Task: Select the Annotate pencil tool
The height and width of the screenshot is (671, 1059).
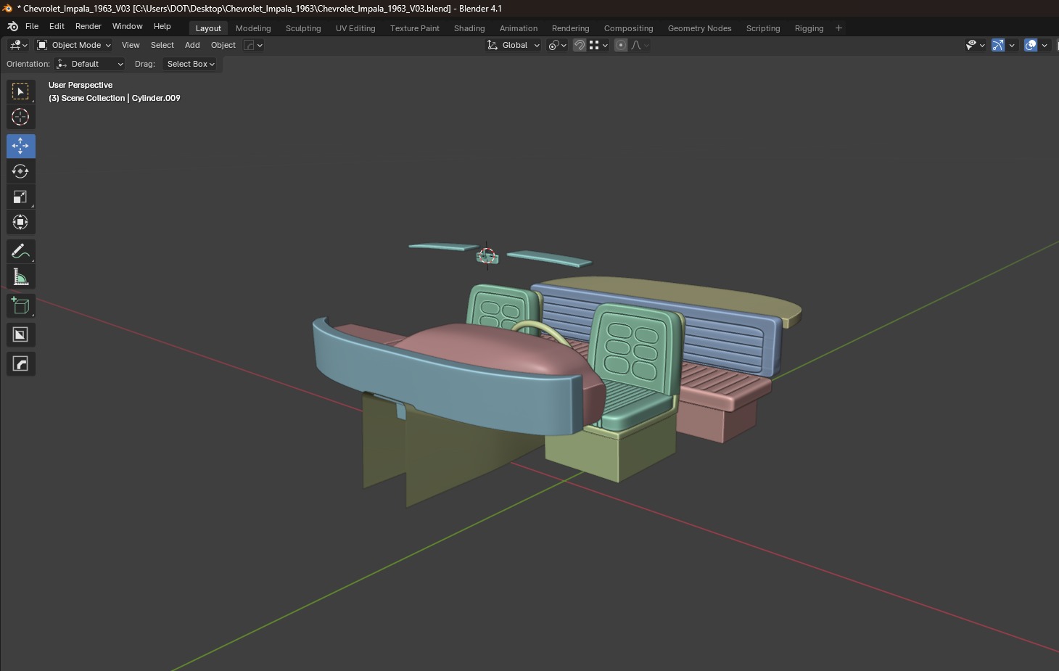Action: point(20,251)
